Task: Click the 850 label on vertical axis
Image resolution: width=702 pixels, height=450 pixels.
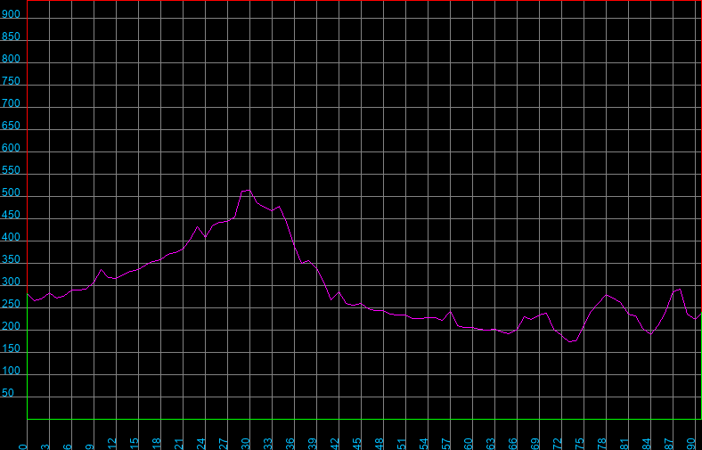Action: pos(11,37)
